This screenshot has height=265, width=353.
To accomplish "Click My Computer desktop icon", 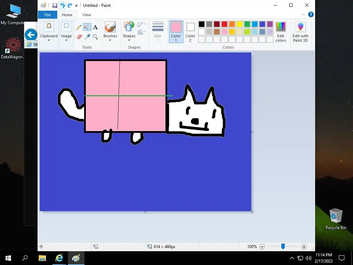I will pyautogui.click(x=13, y=14).
